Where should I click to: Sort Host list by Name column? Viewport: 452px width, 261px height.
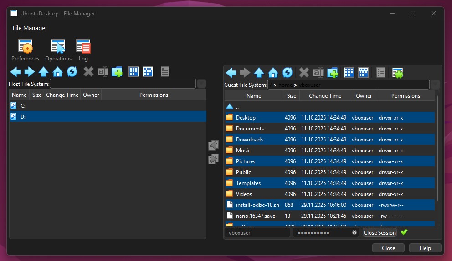(x=19, y=95)
